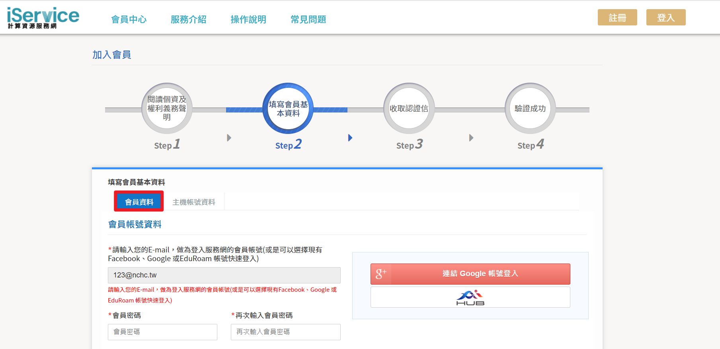
Task: Open the 會員中心 menu
Action: (x=129, y=19)
